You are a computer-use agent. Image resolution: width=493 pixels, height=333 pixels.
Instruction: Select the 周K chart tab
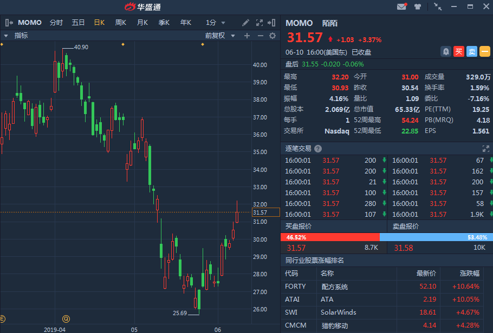(121, 23)
